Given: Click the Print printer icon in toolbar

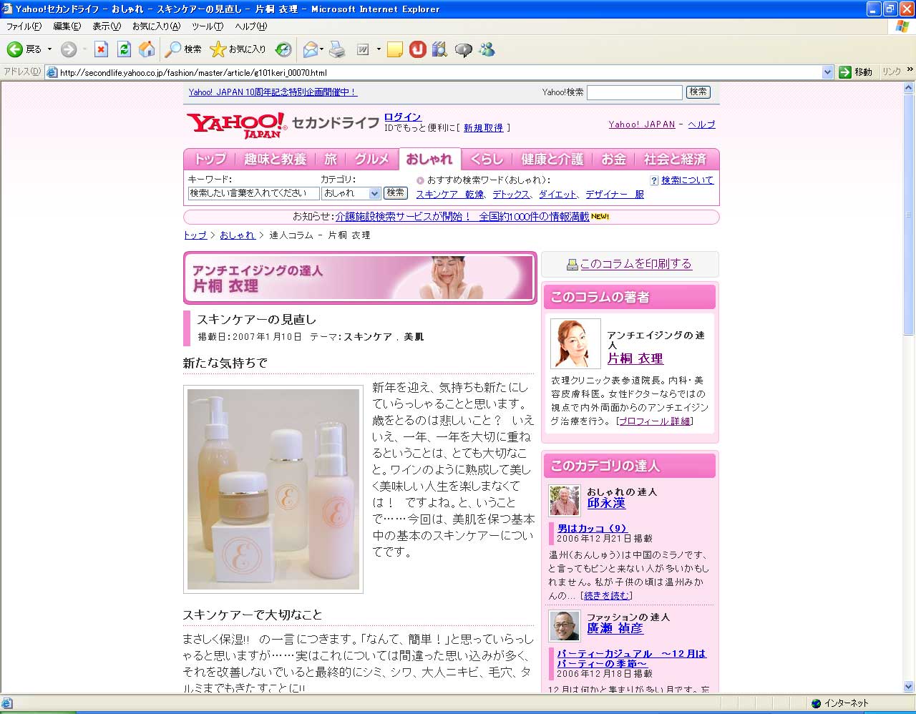Looking at the screenshot, I should [x=337, y=49].
